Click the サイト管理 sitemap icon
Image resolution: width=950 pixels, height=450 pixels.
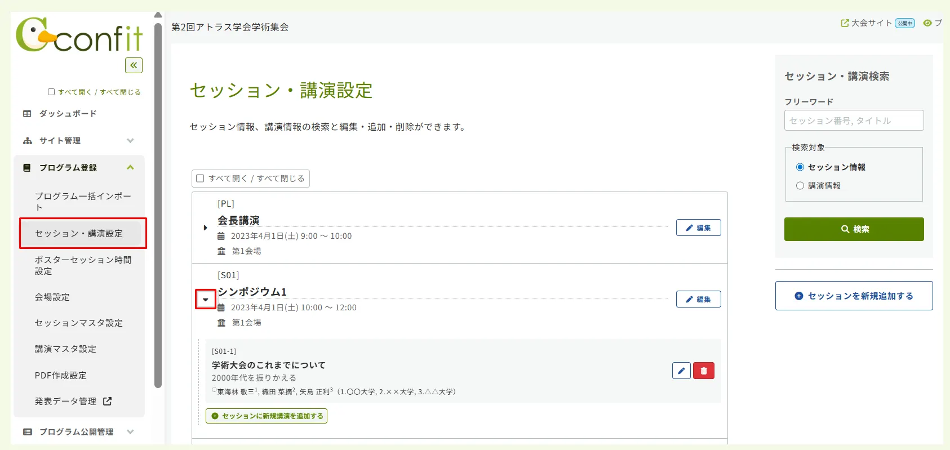pyautogui.click(x=27, y=141)
